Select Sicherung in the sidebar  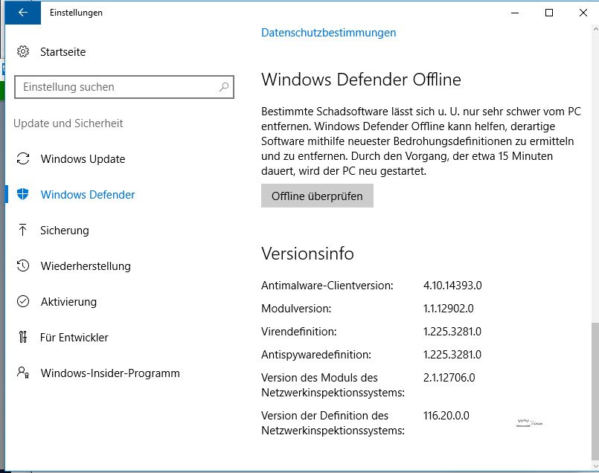click(x=65, y=231)
